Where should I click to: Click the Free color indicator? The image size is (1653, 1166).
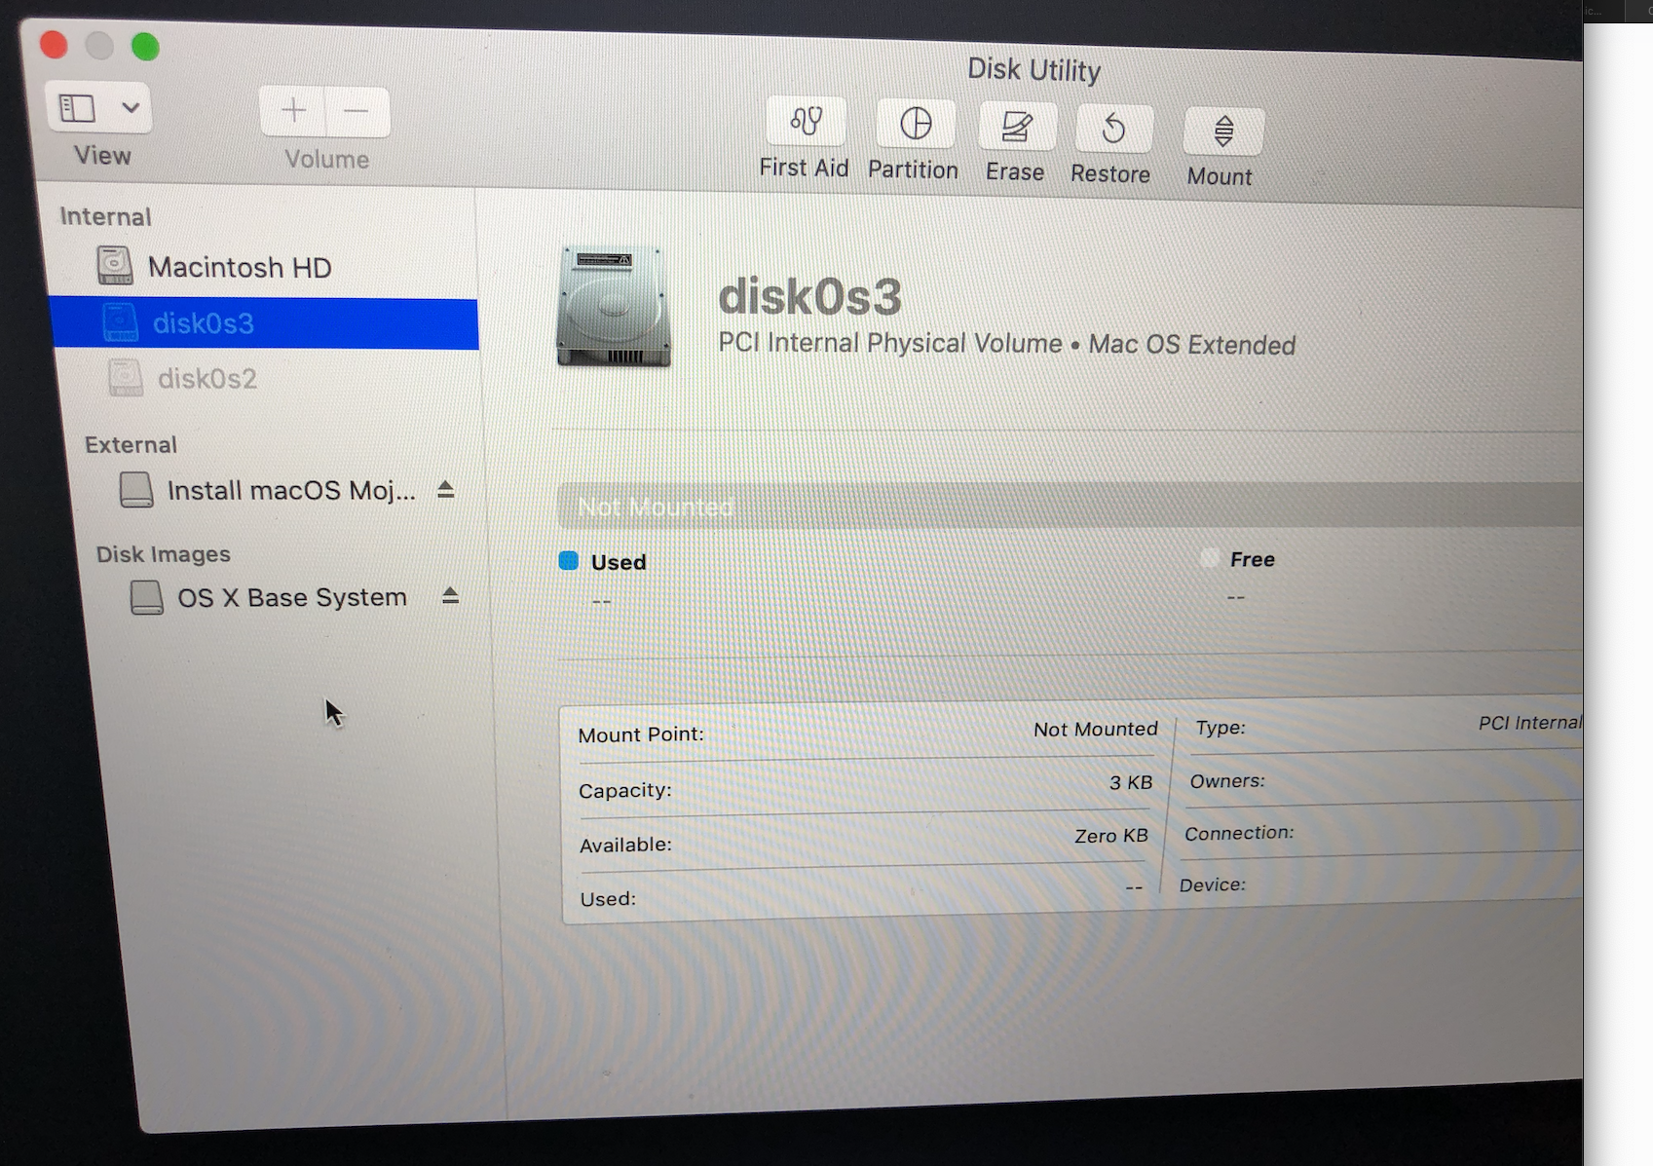pos(1210,557)
